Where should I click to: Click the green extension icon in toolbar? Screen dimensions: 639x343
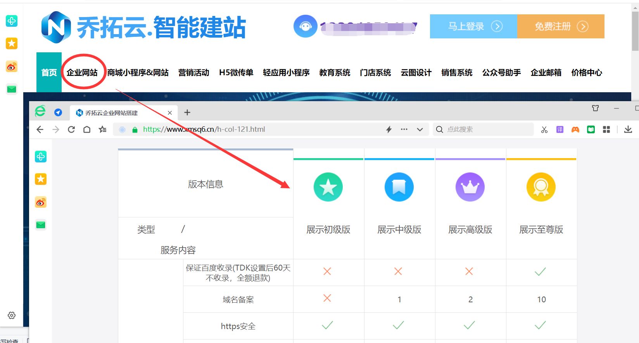(591, 129)
